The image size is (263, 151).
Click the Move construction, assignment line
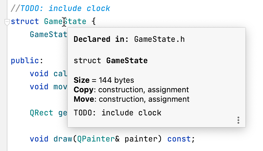tap(131, 99)
